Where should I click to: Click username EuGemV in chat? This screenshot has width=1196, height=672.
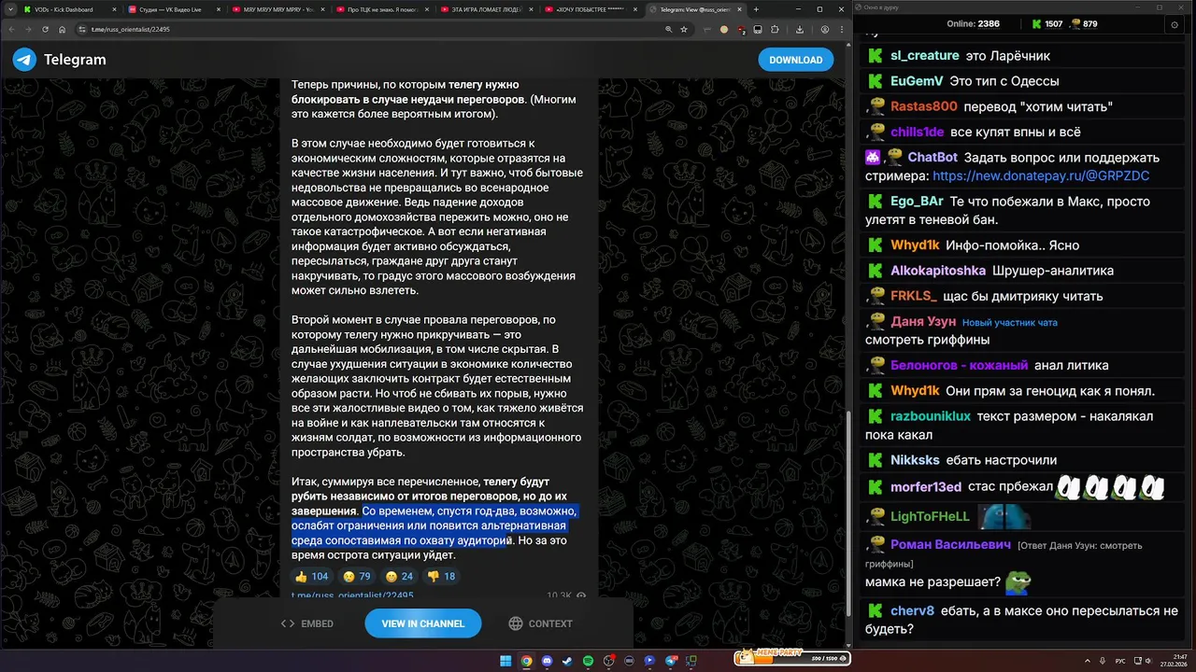[917, 81]
